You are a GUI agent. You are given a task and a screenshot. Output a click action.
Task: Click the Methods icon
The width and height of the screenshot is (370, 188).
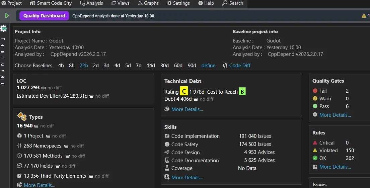tap(19, 156)
